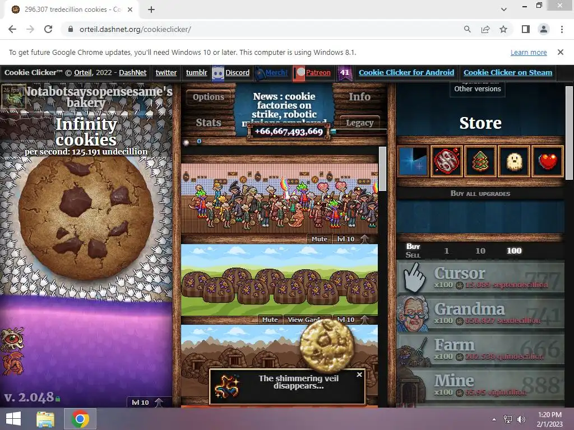Click the Chrome taskbar icon

(x=80, y=419)
